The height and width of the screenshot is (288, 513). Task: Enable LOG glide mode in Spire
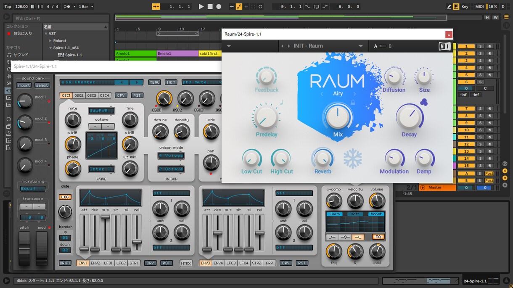click(x=65, y=197)
